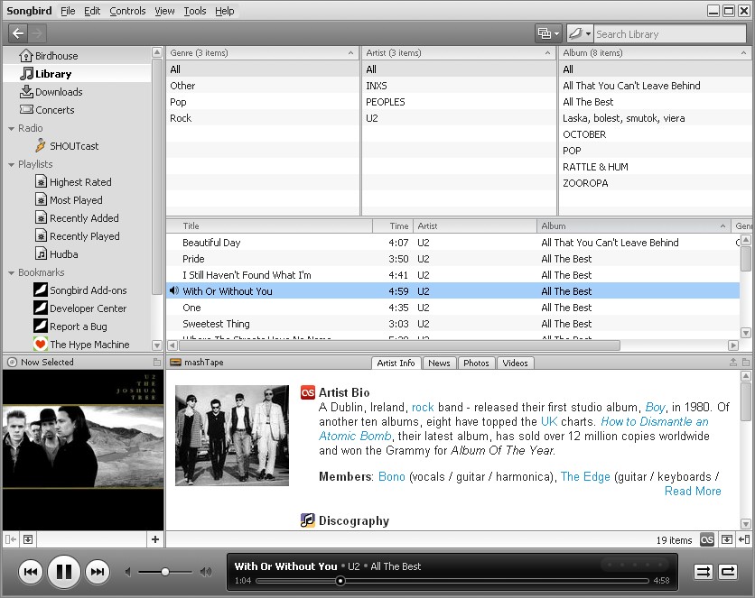This screenshot has height=598, width=755.
Task: Select the Library sidebar item
Action: (77, 74)
